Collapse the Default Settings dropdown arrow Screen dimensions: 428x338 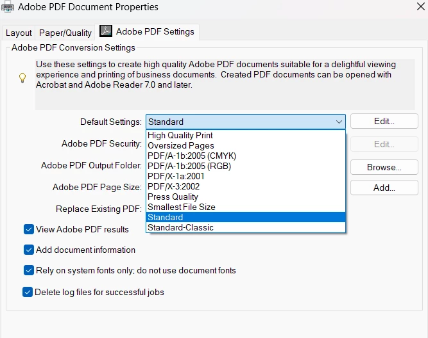point(339,122)
